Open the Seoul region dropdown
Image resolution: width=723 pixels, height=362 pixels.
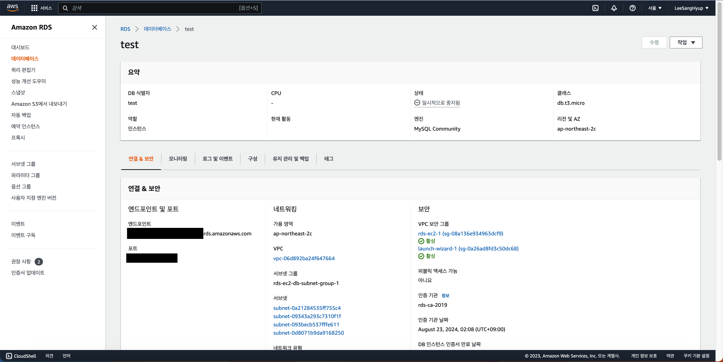coord(655,8)
